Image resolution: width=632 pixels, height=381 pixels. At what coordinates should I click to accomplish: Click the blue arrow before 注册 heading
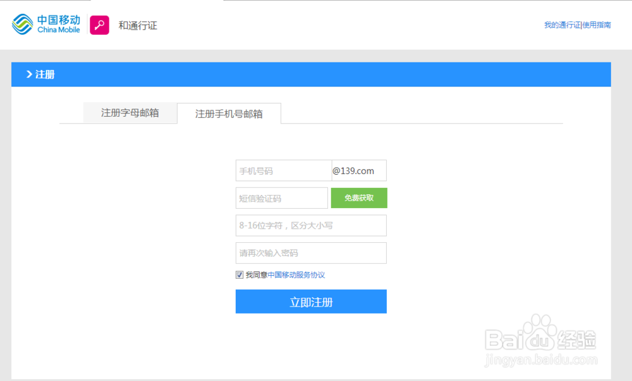point(28,74)
